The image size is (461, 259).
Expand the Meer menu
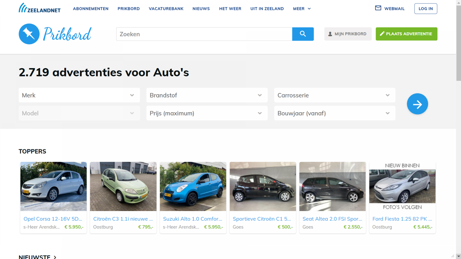tap(302, 9)
